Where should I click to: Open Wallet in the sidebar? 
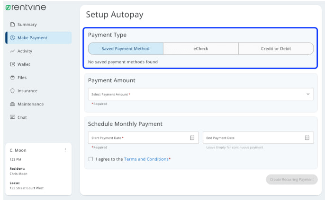(38, 64)
